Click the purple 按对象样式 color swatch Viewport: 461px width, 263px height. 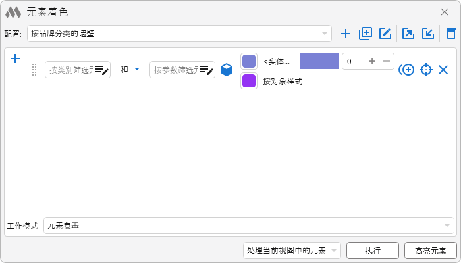(249, 82)
